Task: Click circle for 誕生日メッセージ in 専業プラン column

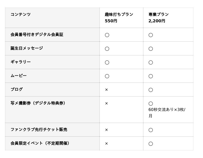Action: click(x=151, y=49)
